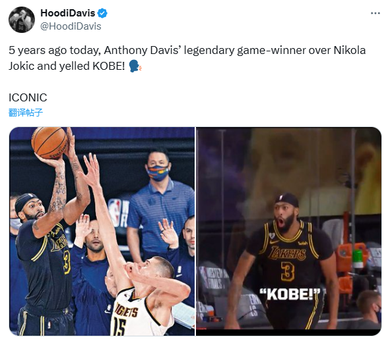The width and height of the screenshot is (388, 341).
Task: Click the speaking head emoji
Action: 135,66
